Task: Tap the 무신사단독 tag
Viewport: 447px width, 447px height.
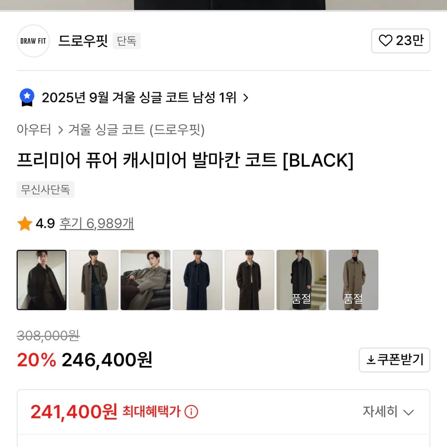Action: point(45,190)
